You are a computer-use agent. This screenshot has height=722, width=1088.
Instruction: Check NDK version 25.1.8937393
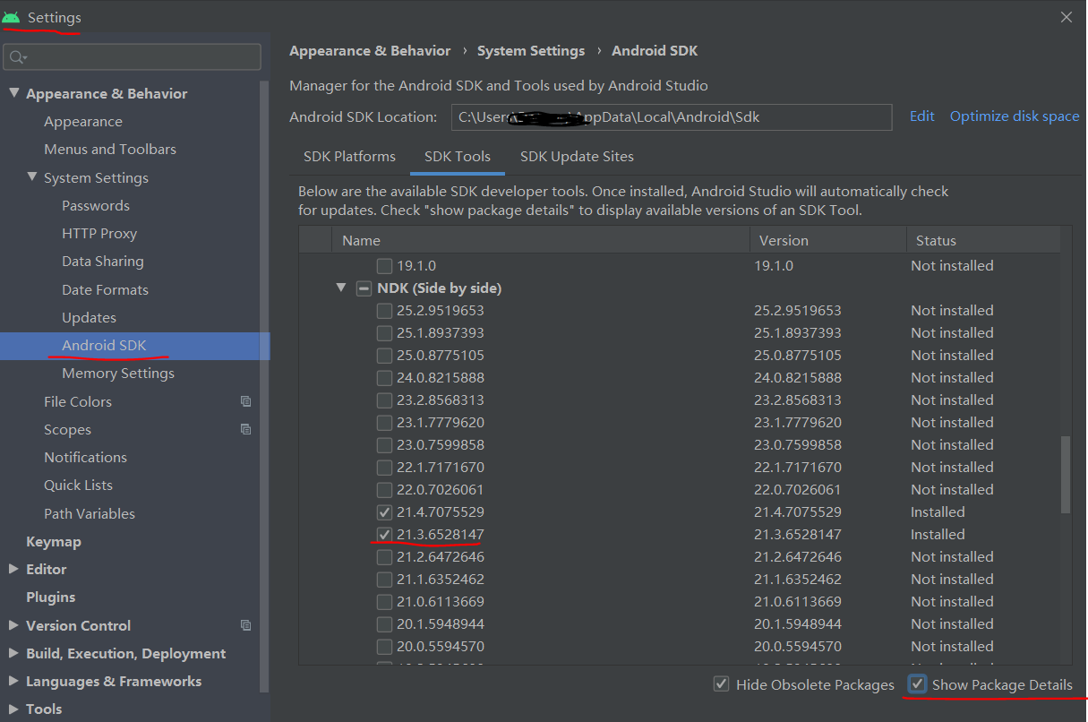coord(384,333)
